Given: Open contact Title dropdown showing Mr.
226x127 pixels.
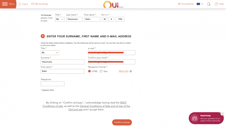Looking at the screenshot, I should point(50,53).
